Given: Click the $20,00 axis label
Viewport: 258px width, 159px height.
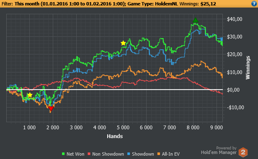Looking at the screenshot, I should click(235, 54).
